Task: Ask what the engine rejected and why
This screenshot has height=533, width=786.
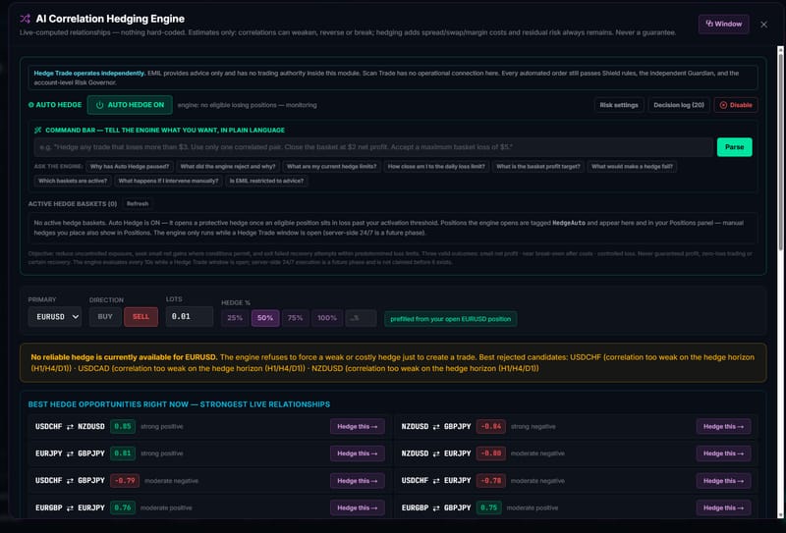Action: click(228, 166)
